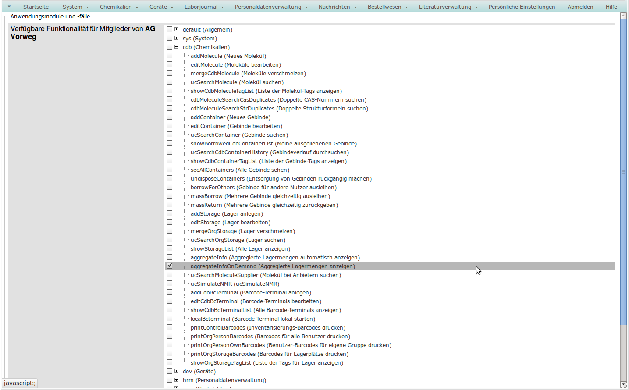This screenshot has height=390, width=629.
Task: Go to Startseite
Action: point(36,7)
